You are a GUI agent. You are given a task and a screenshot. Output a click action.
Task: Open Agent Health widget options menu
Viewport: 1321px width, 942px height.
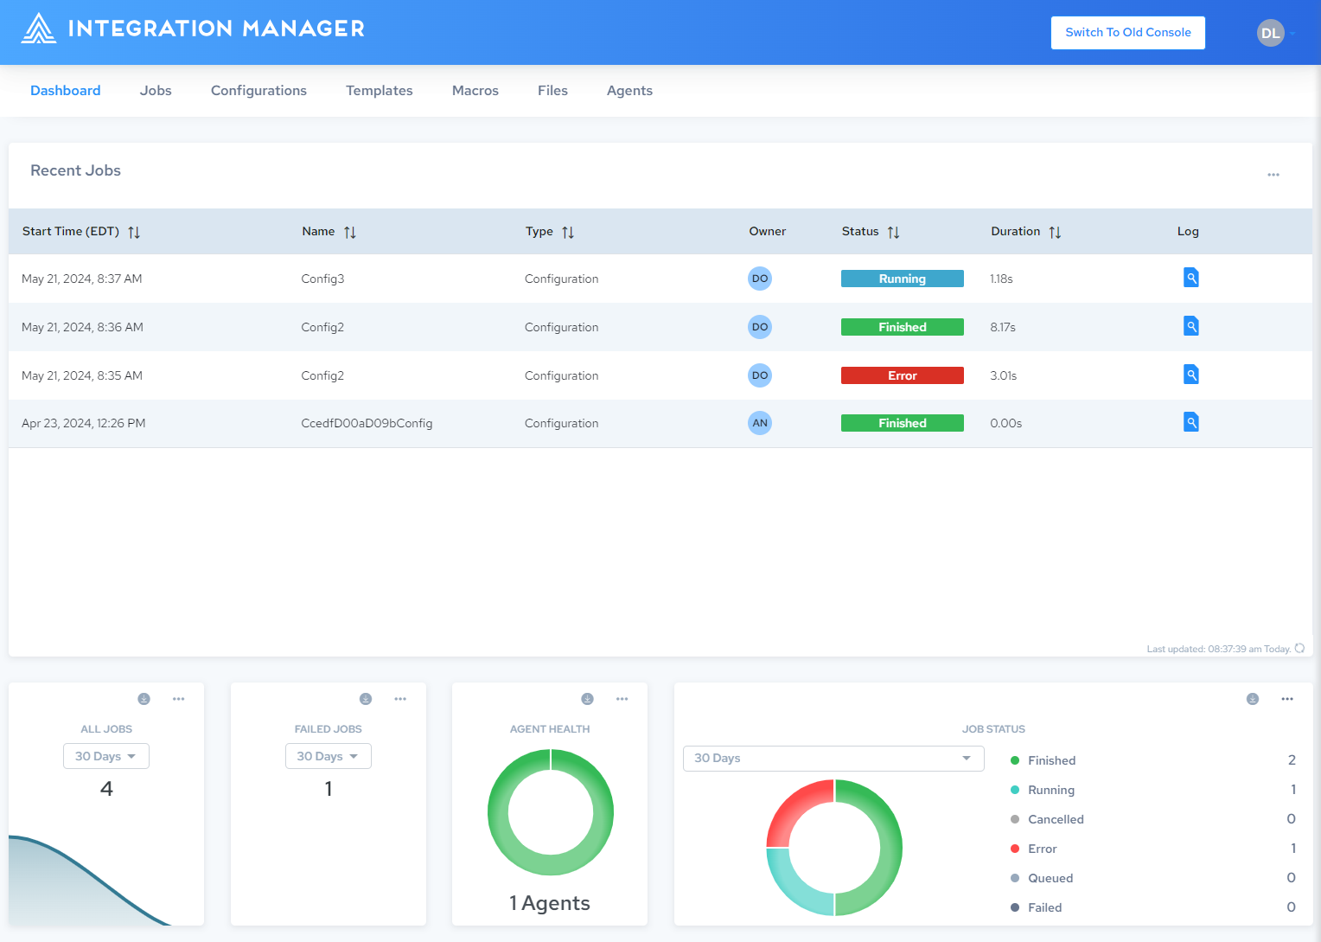[622, 699]
